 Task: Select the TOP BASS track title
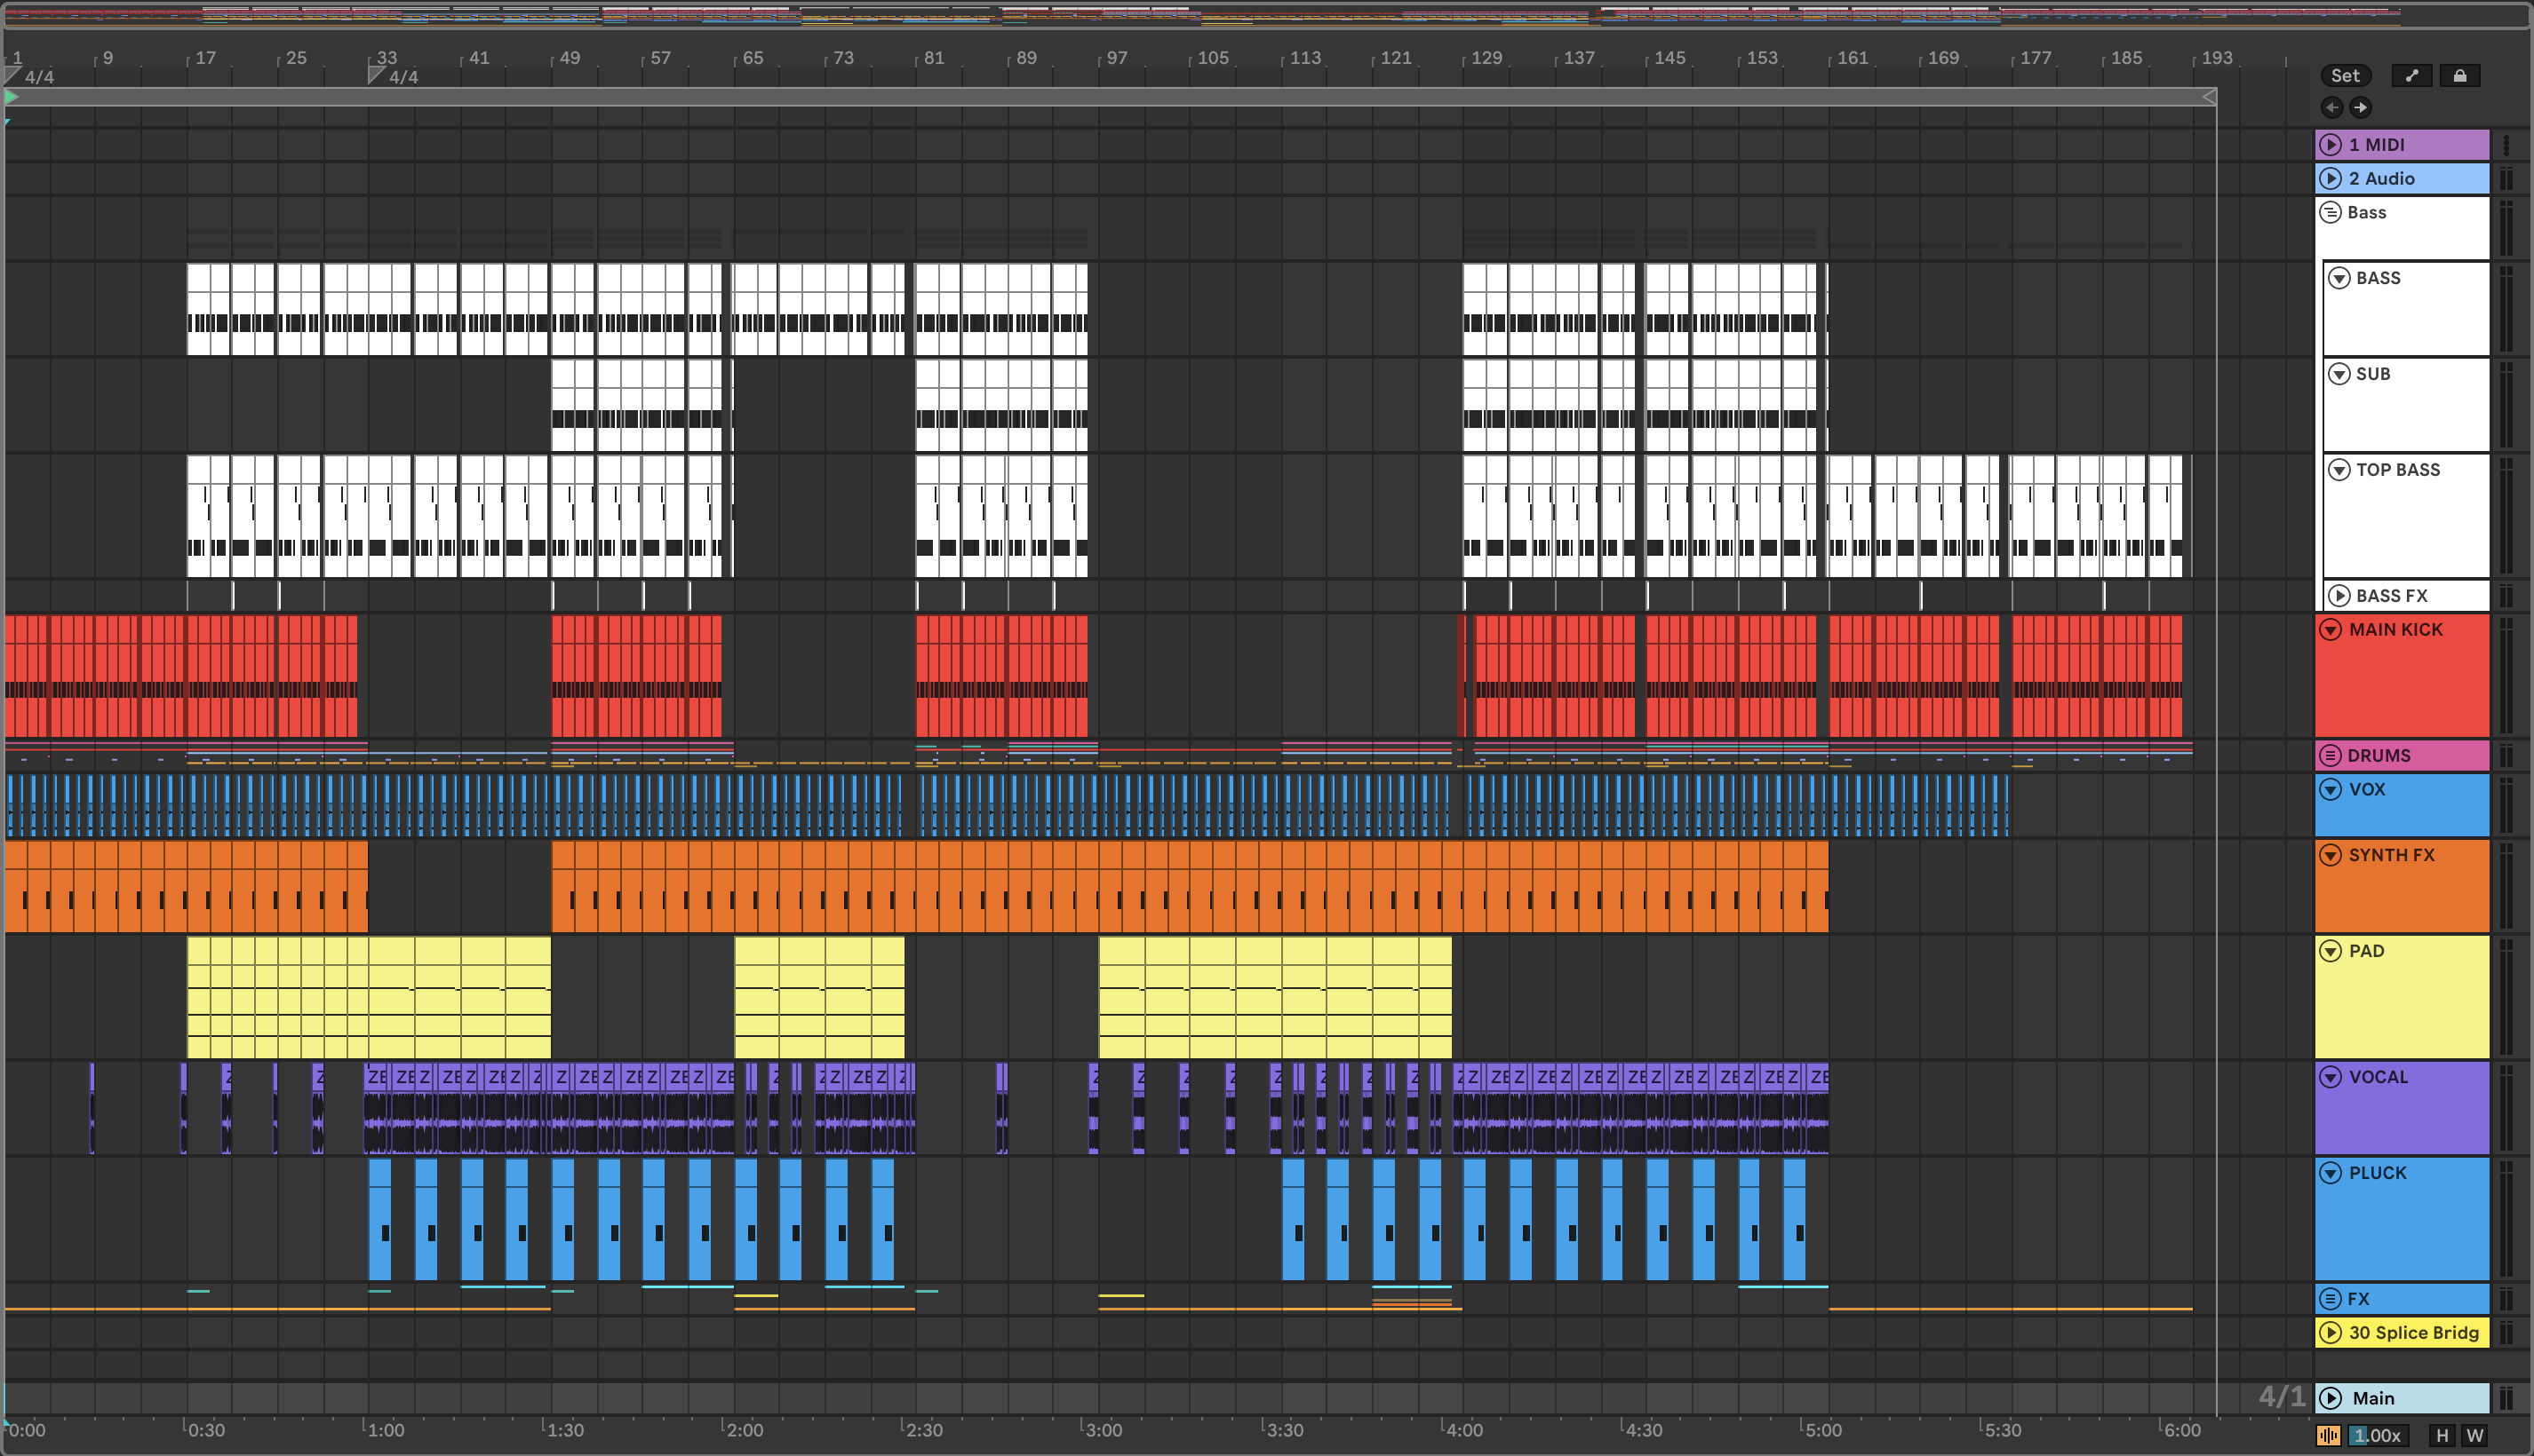[2398, 470]
